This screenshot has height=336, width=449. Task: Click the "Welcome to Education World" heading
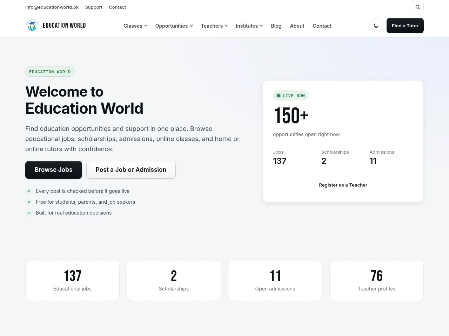(x=84, y=100)
